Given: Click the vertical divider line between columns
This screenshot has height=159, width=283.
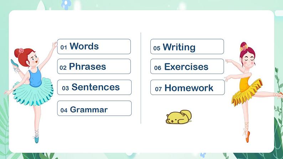Looking at the screenshot, I should tap(141, 78).
